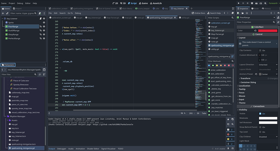
Task: Enable the Clip Contents checkbox
Action: tap(260, 51)
